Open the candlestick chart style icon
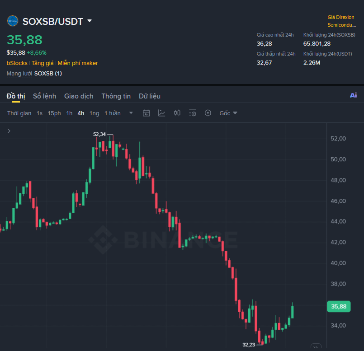Viewport: 364px width, 351px height. point(177,113)
